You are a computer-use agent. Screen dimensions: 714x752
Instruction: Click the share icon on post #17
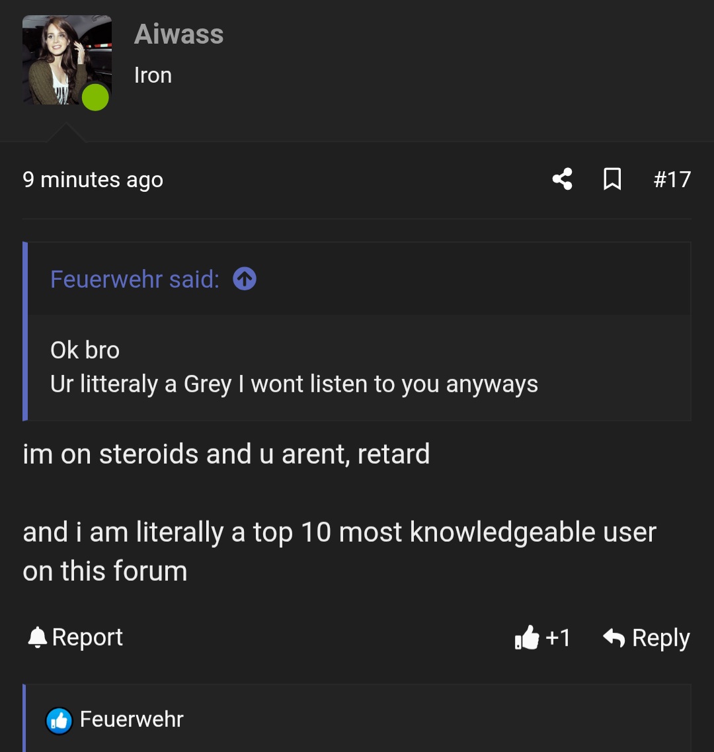(x=561, y=179)
